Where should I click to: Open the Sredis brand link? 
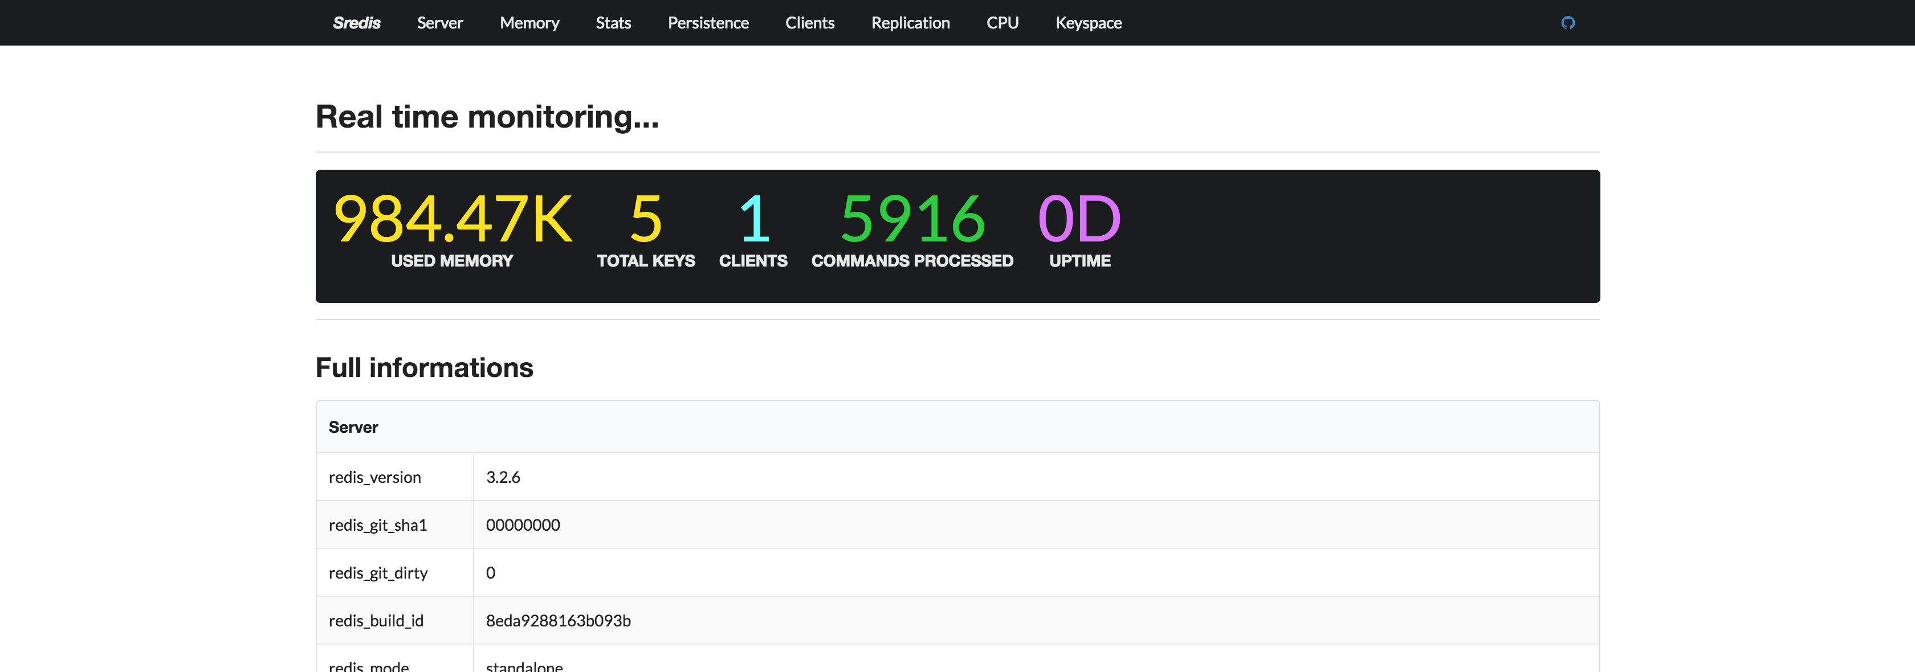tap(356, 23)
